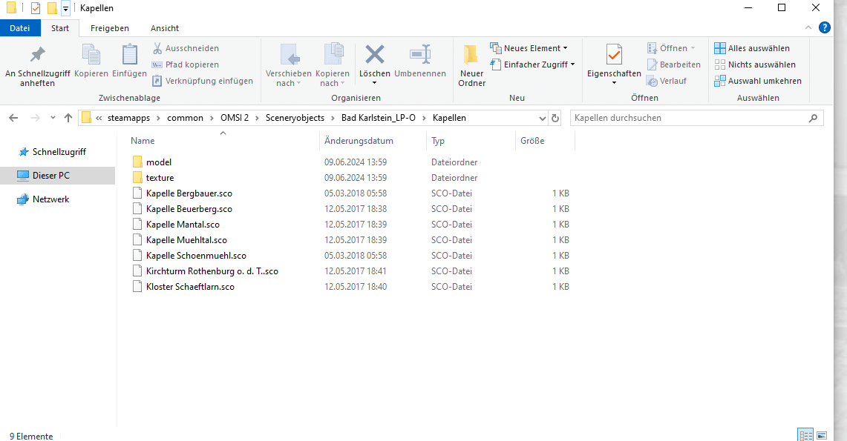Switch to details view in status bar
Image resolution: width=847 pixels, height=441 pixels.
[x=805, y=435]
